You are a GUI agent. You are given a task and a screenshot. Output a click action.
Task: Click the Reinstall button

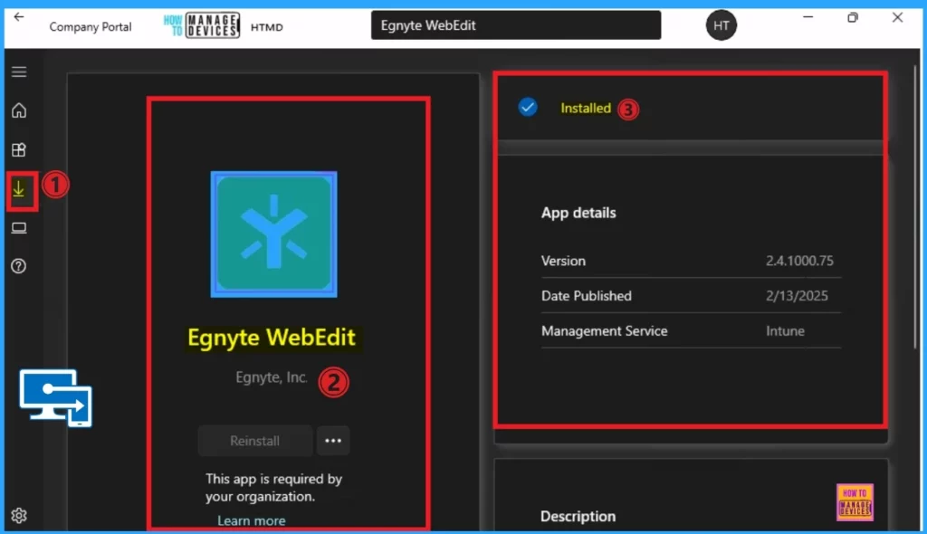click(254, 441)
